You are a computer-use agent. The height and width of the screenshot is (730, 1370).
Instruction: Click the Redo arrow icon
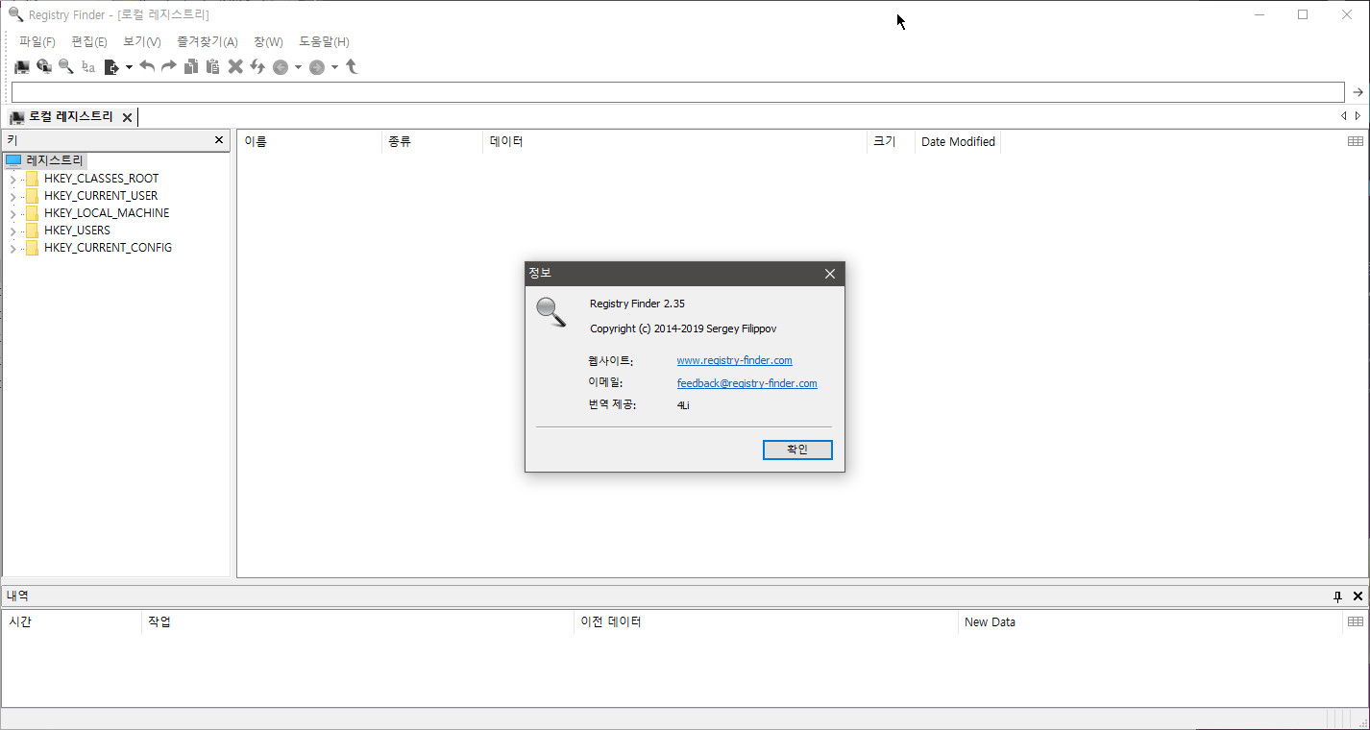point(168,66)
